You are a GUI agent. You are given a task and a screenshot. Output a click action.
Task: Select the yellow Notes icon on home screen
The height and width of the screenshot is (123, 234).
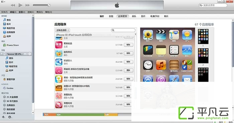click(161, 50)
